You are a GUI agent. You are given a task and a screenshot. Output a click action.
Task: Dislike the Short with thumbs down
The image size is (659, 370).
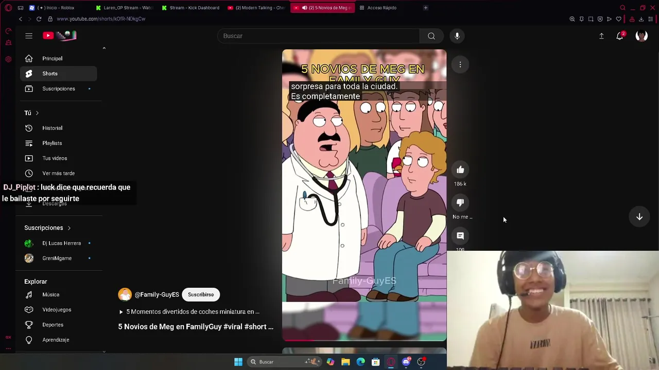[x=460, y=202]
